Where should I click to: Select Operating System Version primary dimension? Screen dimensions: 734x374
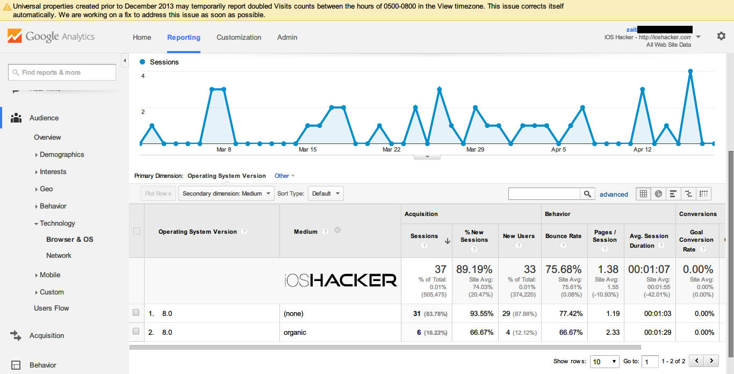coord(226,176)
